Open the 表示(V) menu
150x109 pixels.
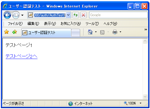pos(50,24)
